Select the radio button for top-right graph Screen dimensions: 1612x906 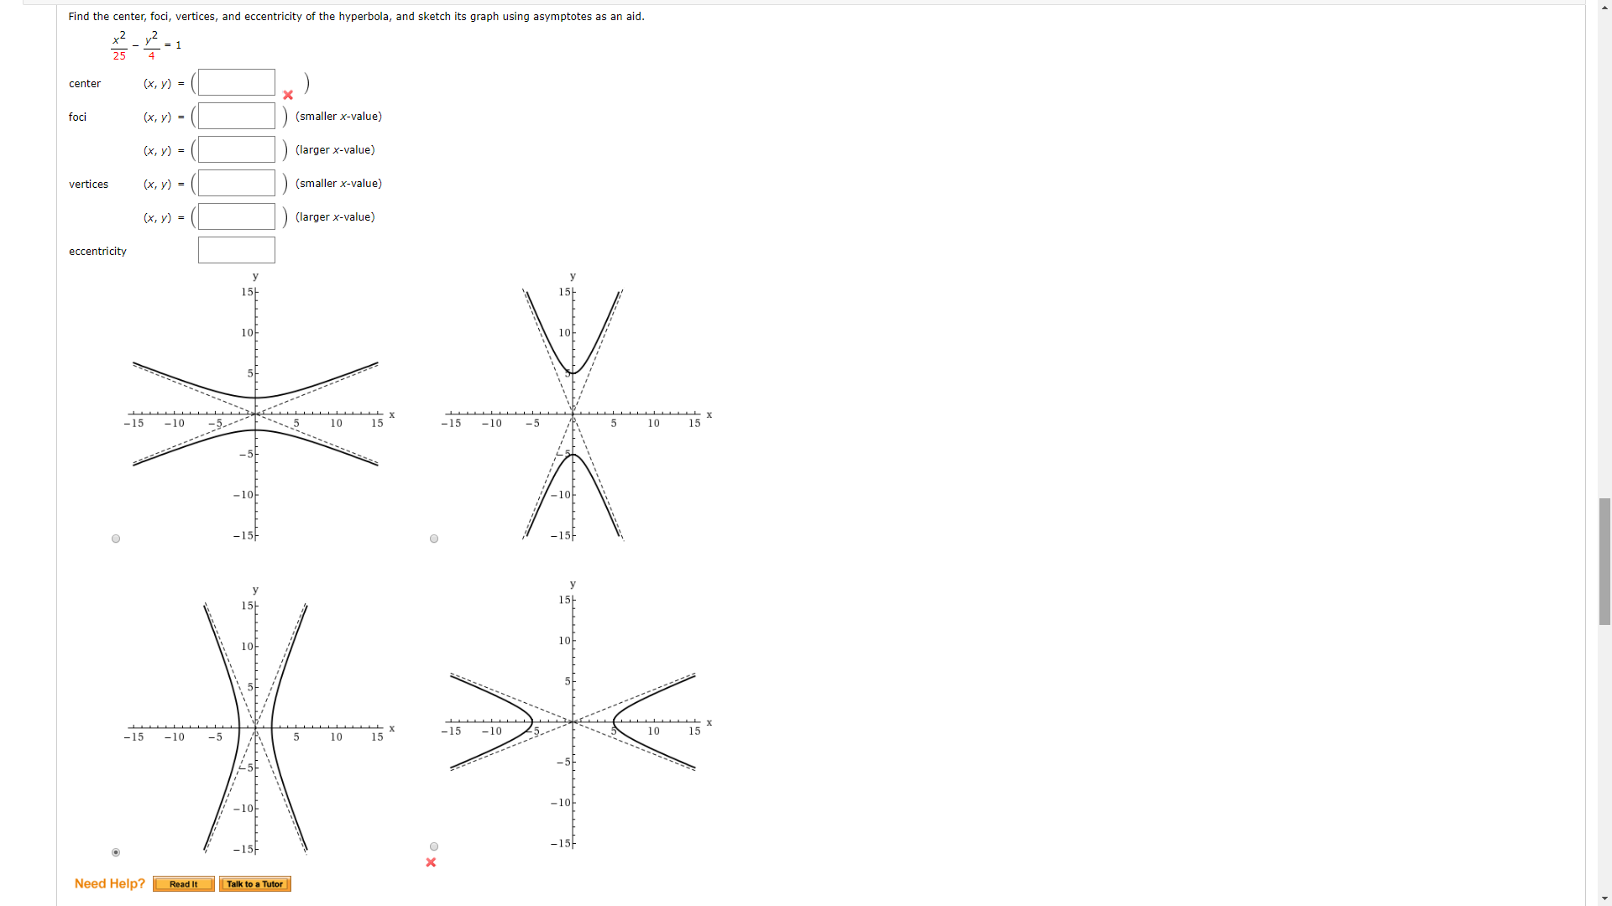coord(434,539)
